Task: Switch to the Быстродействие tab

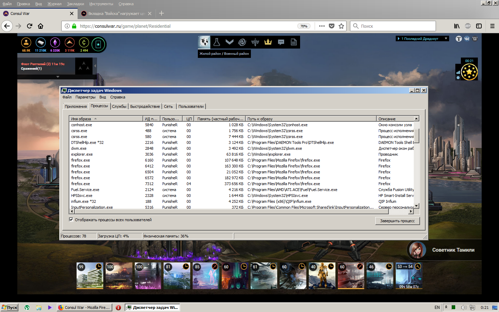Action: pos(145,106)
